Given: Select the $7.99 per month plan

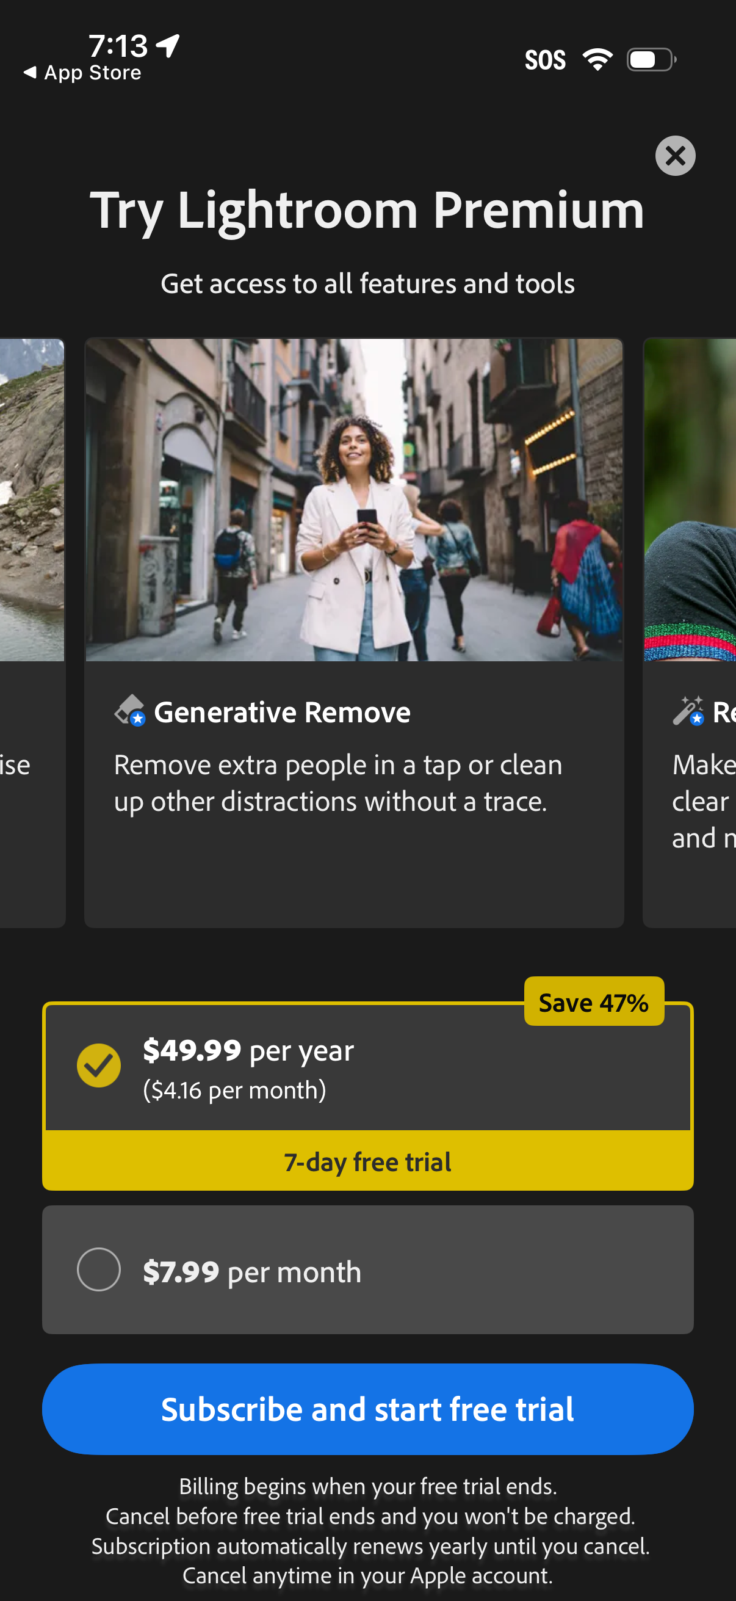Looking at the screenshot, I should 367,1269.
